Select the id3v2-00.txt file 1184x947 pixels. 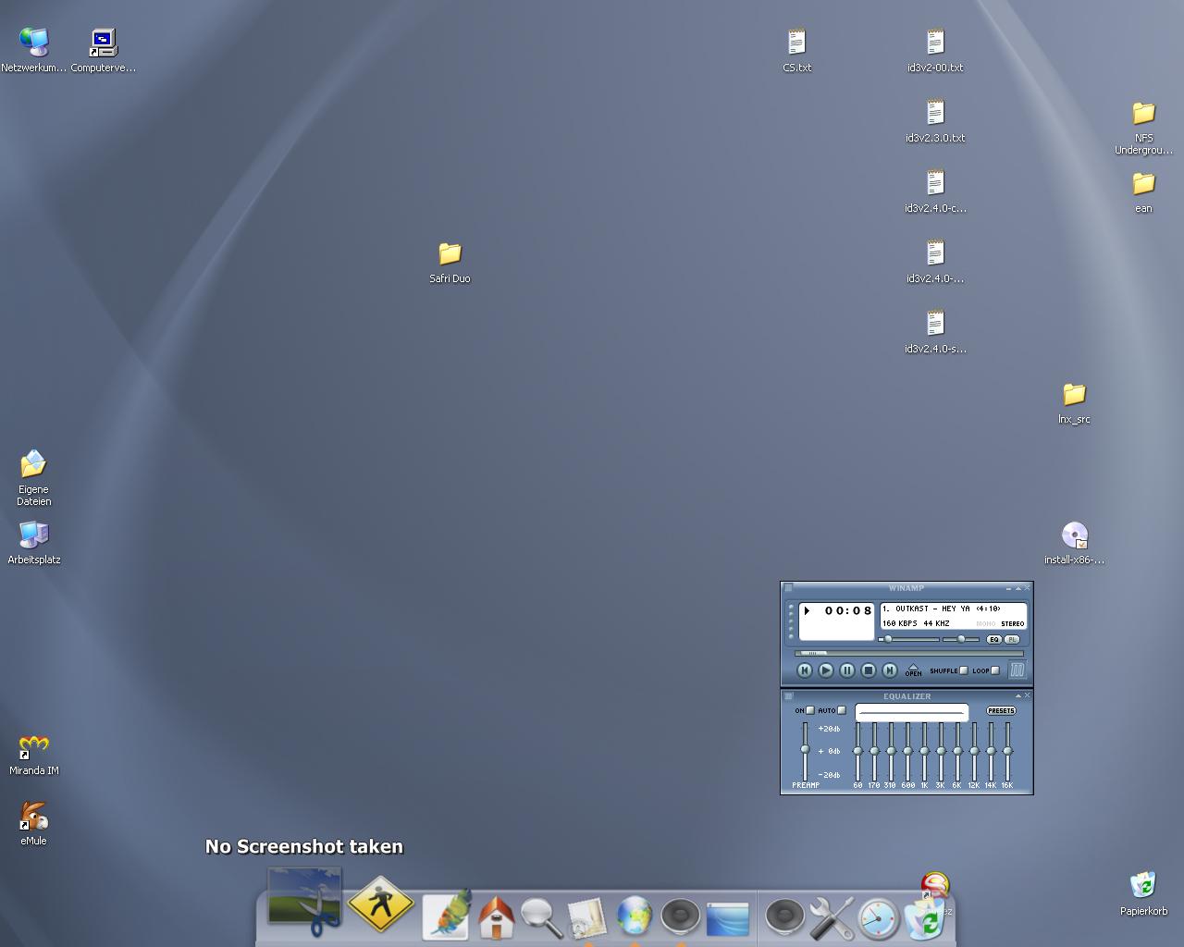pyautogui.click(x=935, y=50)
